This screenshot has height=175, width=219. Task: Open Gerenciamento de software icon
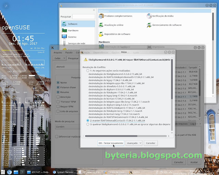pos(149,25)
